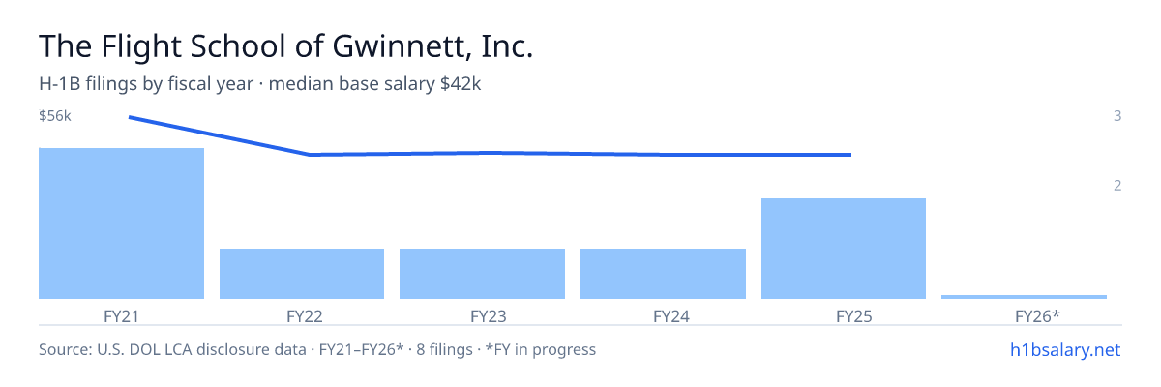Click the FY25 filings bar
The height and width of the screenshot is (387, 1161).
coord(844,249)
